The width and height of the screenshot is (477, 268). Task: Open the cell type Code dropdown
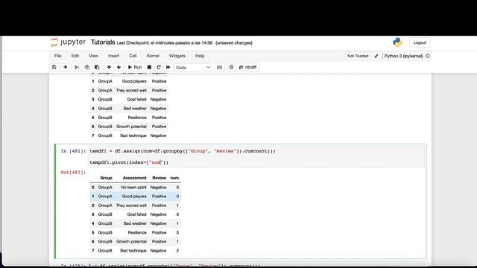pyautogui.click(x=193, y=68)
